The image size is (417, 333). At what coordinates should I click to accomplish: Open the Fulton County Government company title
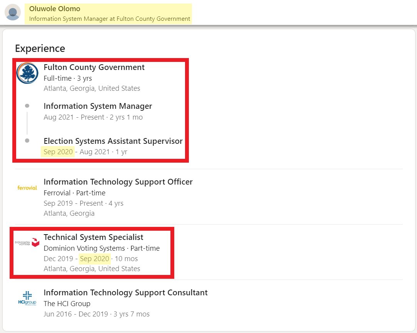pos(94,67)
